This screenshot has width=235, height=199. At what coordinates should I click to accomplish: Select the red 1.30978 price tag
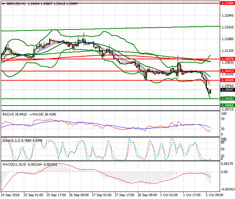click(x=227, y=59)
